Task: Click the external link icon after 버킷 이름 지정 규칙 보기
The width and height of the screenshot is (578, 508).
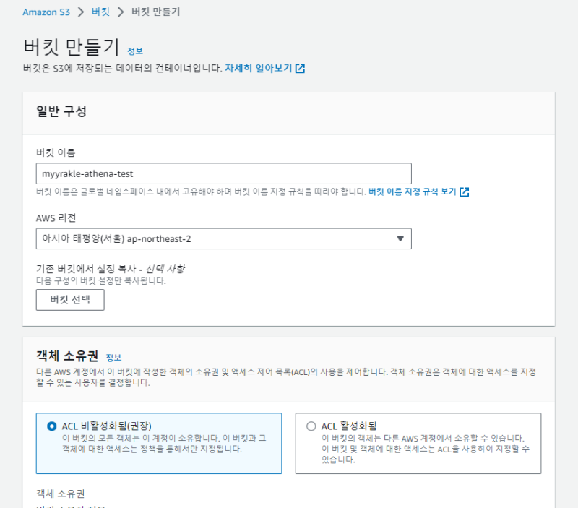Action: [465, 192]
